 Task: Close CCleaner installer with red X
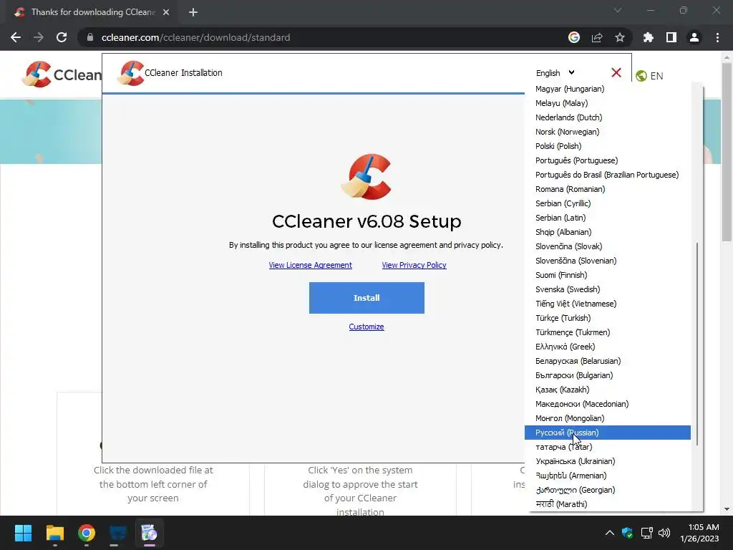[x=616, y=72]
